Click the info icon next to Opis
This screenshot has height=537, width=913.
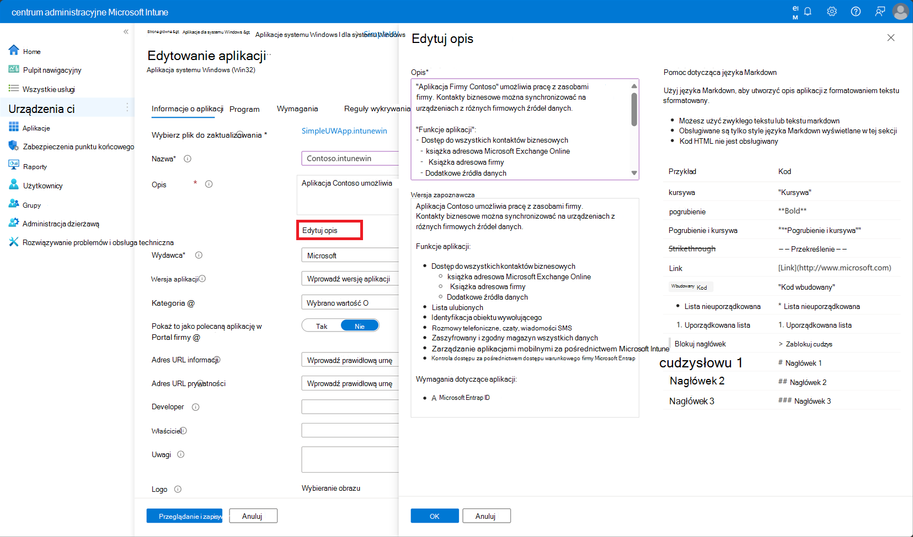[209, 184]
